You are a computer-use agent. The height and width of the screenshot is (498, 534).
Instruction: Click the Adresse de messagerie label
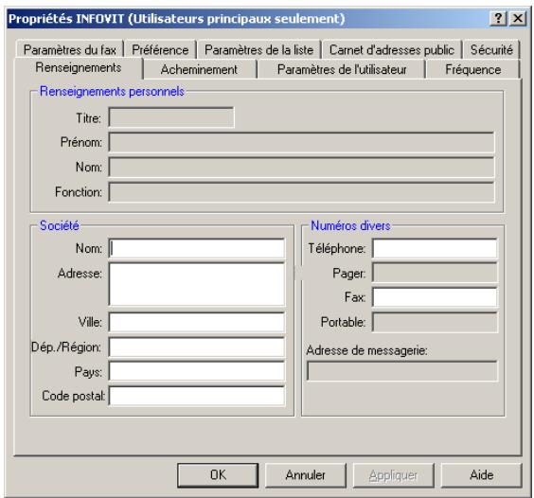tap(366, 350)
